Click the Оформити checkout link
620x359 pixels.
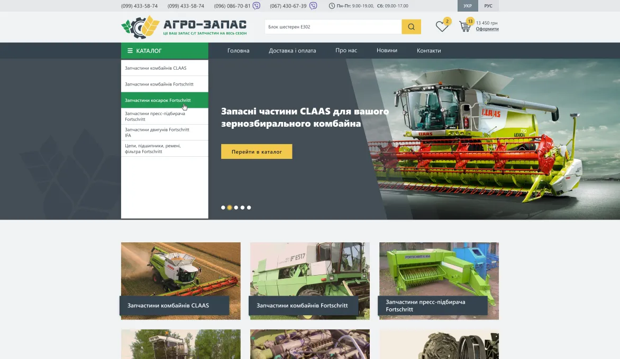(x=487, y=29)
